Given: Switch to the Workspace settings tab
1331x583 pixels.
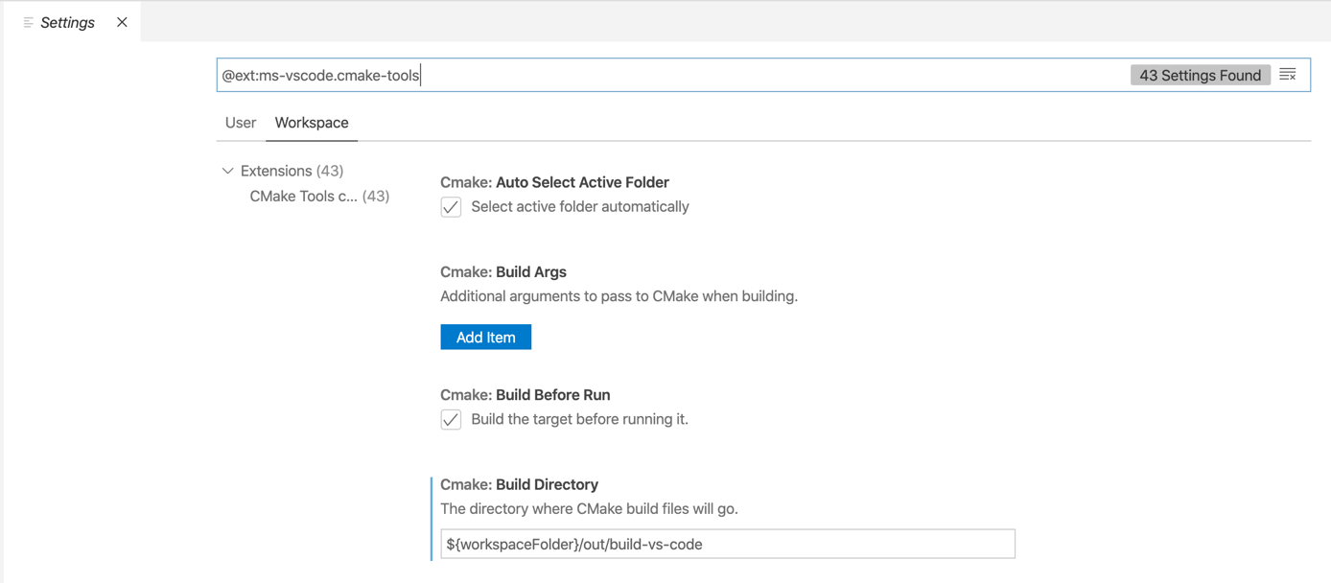Looking at the screenshot, I should (x=311, y=123).
